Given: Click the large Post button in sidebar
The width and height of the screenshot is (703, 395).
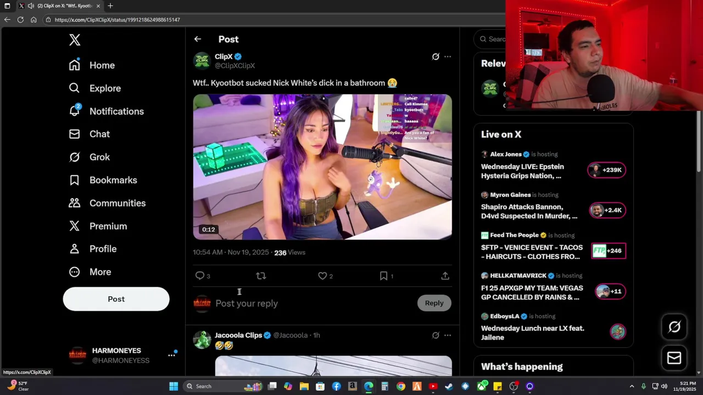Looking at the screenshot, I should (116, 299).
